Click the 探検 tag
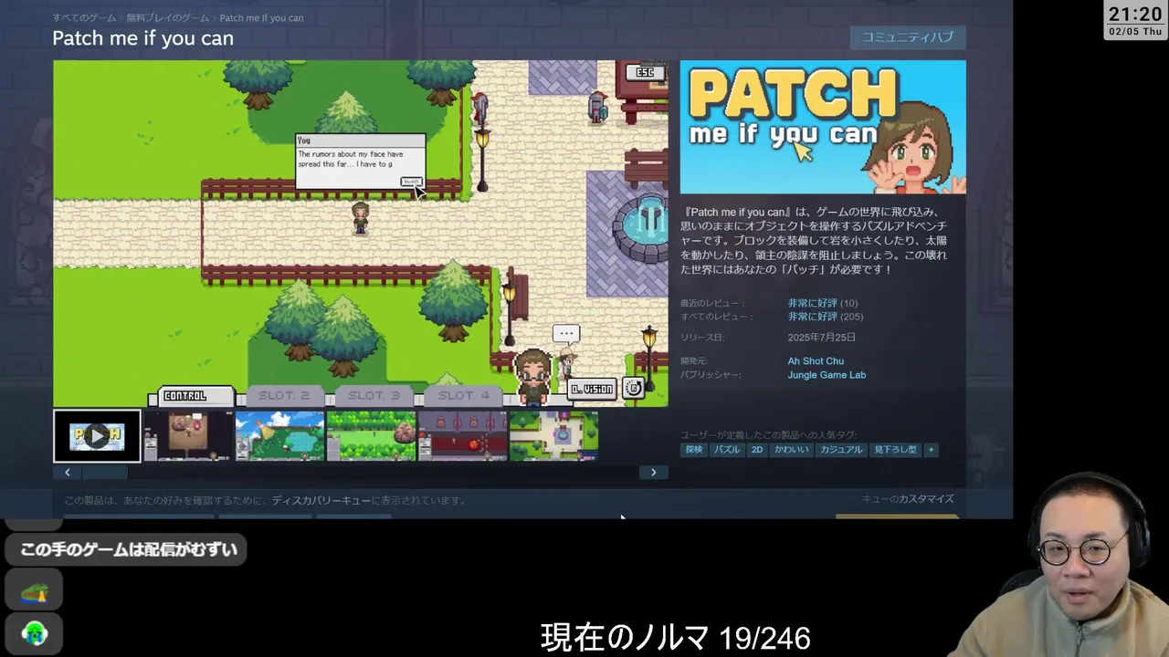 694,450
